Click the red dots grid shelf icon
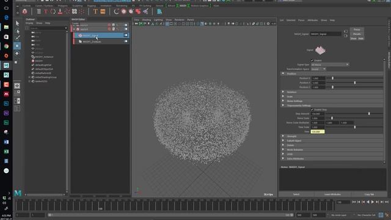The height and width of the screenshot is (220, 391). pyautogui.click(x=81, y=11)
